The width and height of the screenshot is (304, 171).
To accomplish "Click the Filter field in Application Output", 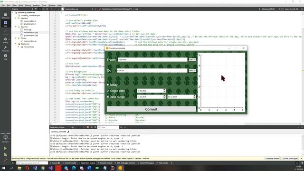I will [x=108, y=127].
